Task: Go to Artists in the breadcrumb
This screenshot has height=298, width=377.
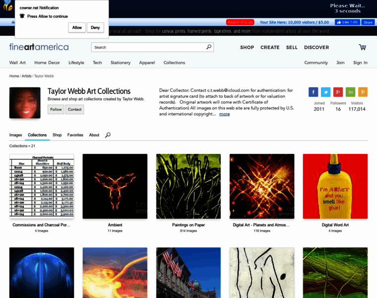Action: coord(26,76)
